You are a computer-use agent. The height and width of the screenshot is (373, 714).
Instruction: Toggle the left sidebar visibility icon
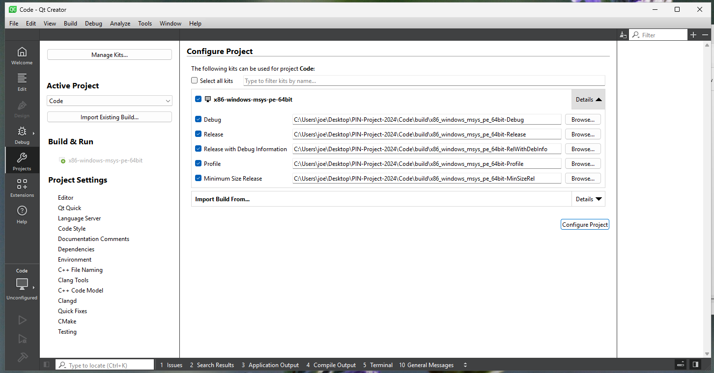click(x=47, y=365)
